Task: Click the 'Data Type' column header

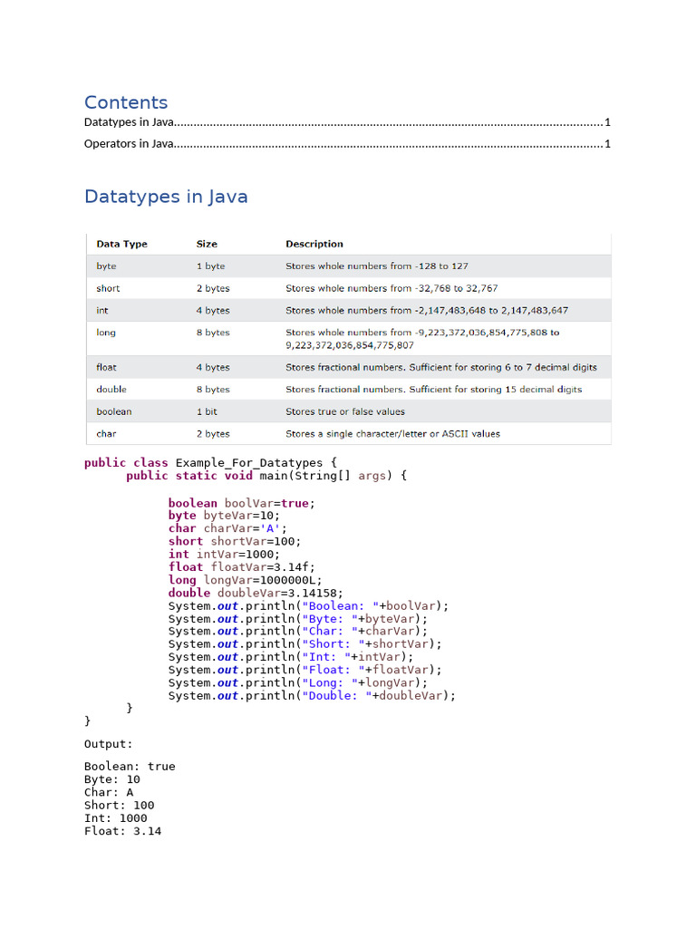Action: pos(121,244)
